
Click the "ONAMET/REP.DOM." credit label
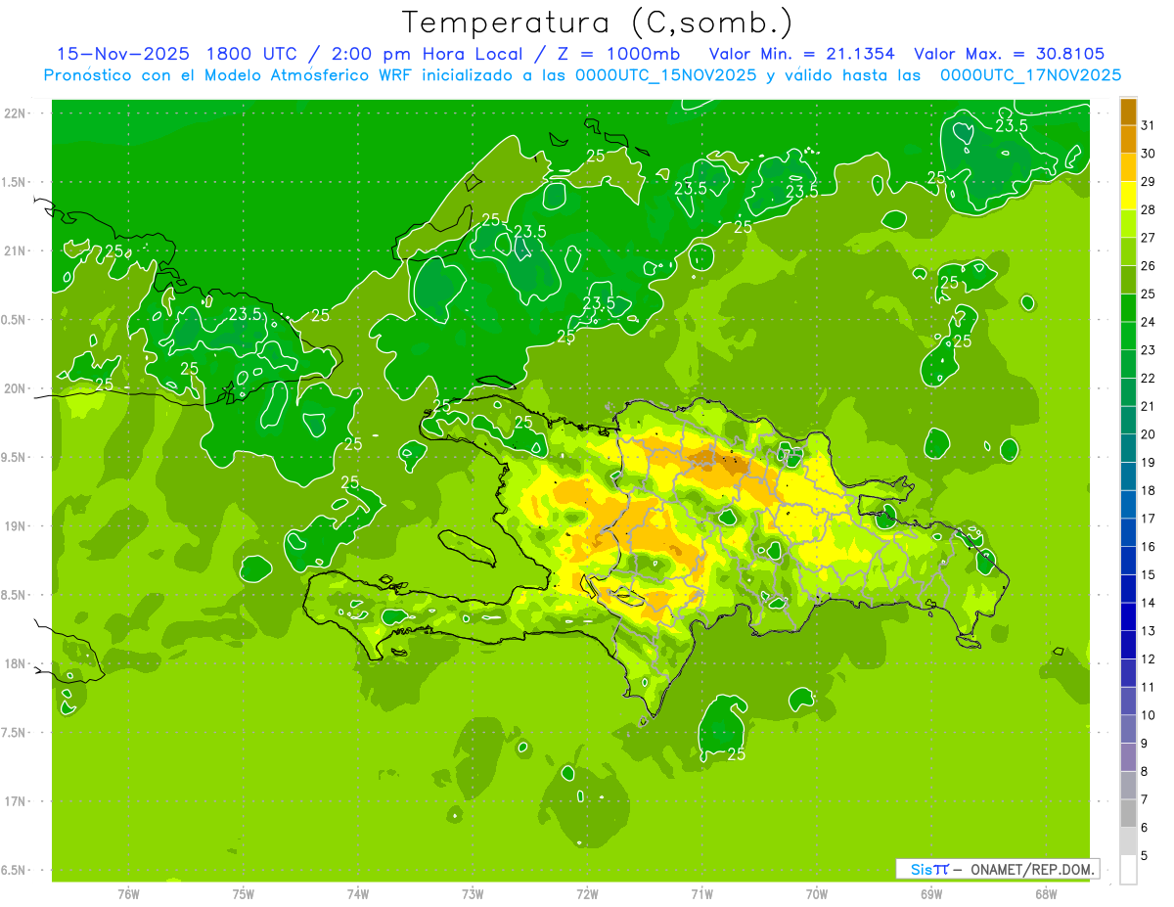1032,869
